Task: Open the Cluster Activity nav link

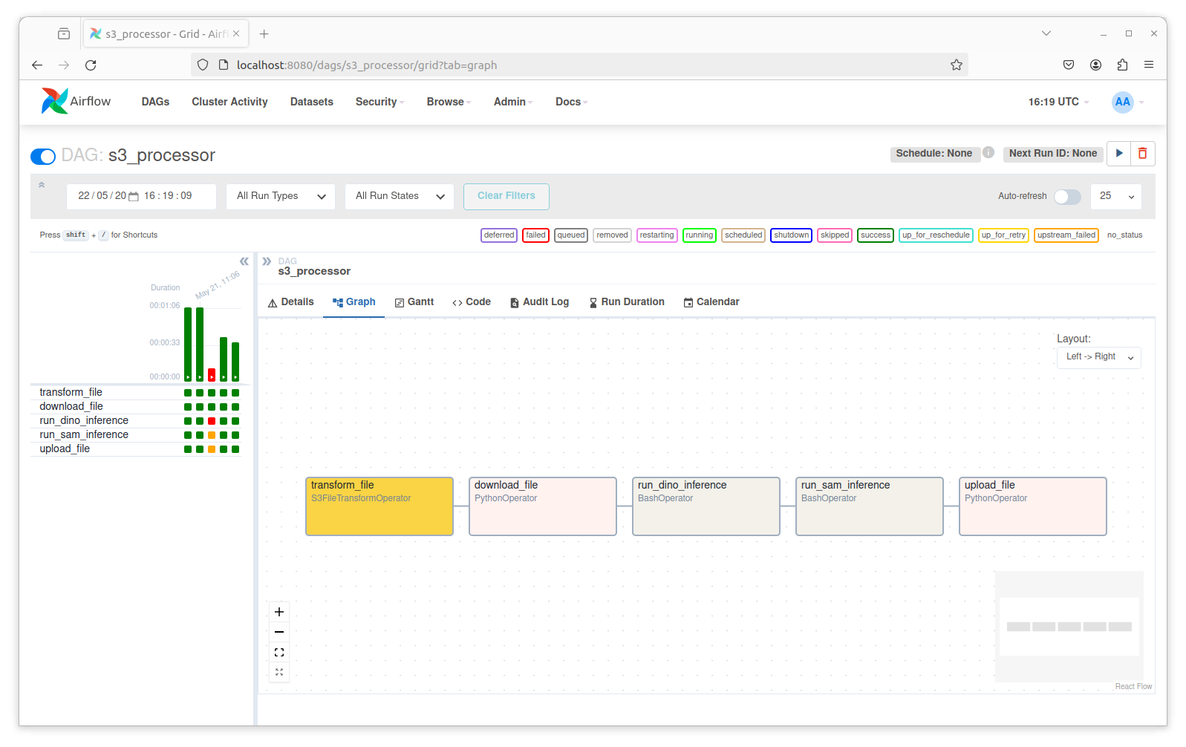Action: tap(229, 102)
